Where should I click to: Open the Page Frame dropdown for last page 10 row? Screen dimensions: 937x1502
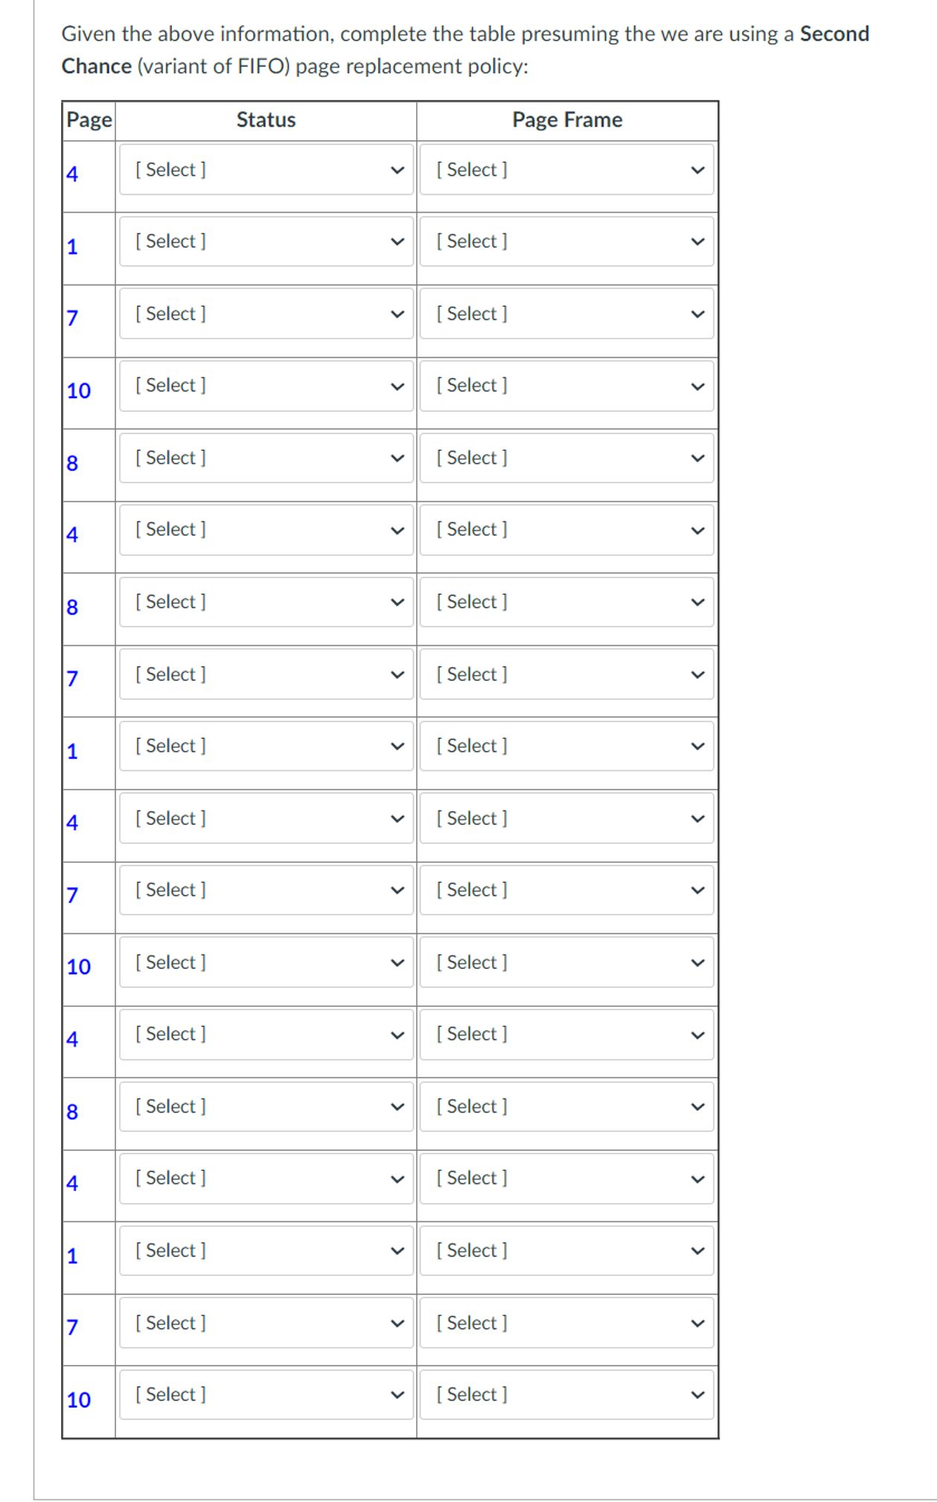[x=566, y=1395]
